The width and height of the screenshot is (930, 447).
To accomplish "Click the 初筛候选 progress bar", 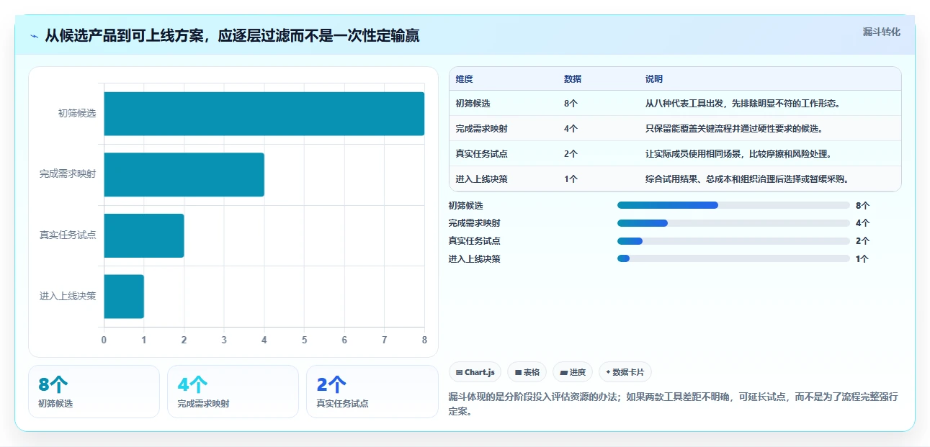I will 733,205.
